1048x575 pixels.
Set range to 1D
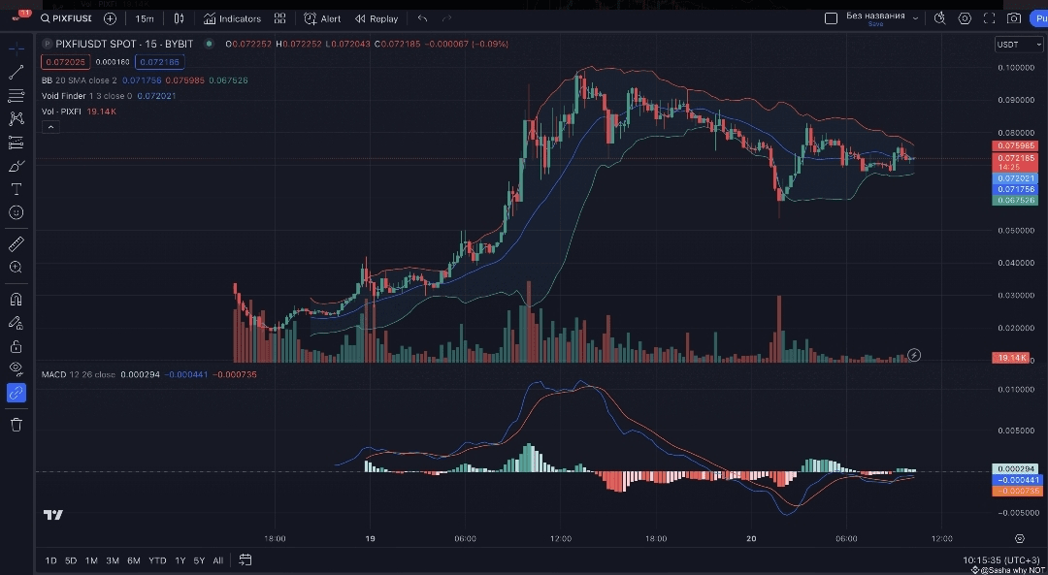coord(50,560)
